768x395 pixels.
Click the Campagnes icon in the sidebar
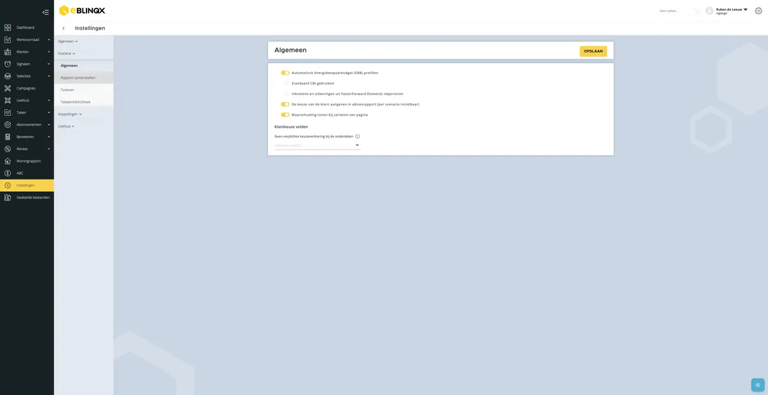click(7, 88)
